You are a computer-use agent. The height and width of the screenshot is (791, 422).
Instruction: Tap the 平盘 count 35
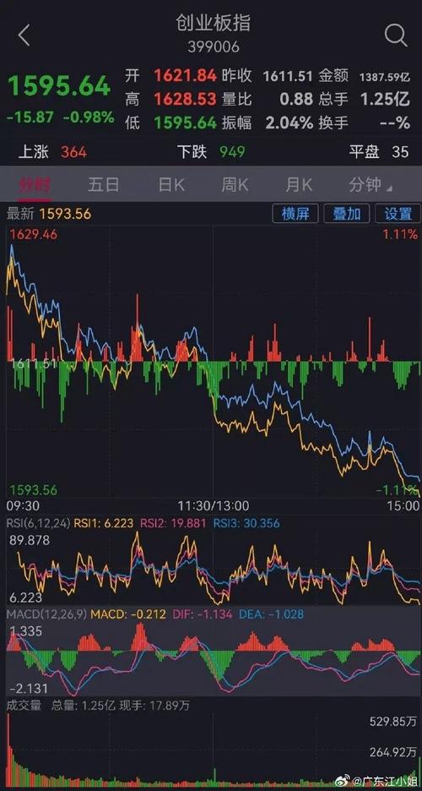pyautogui.click(x=400, y=152)
